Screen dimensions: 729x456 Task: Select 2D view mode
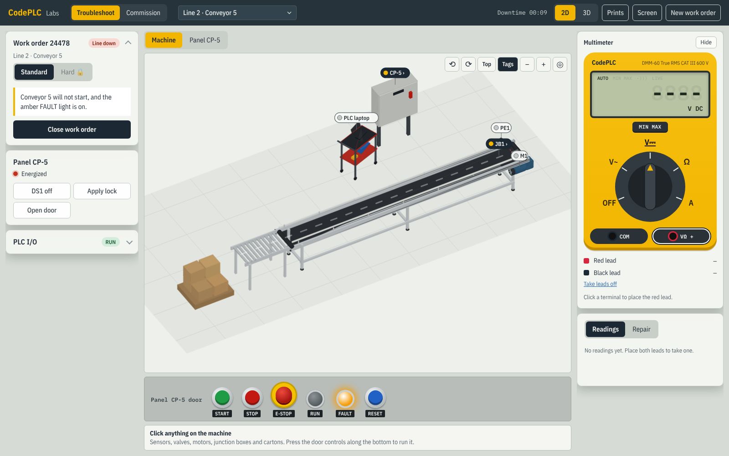565,13
